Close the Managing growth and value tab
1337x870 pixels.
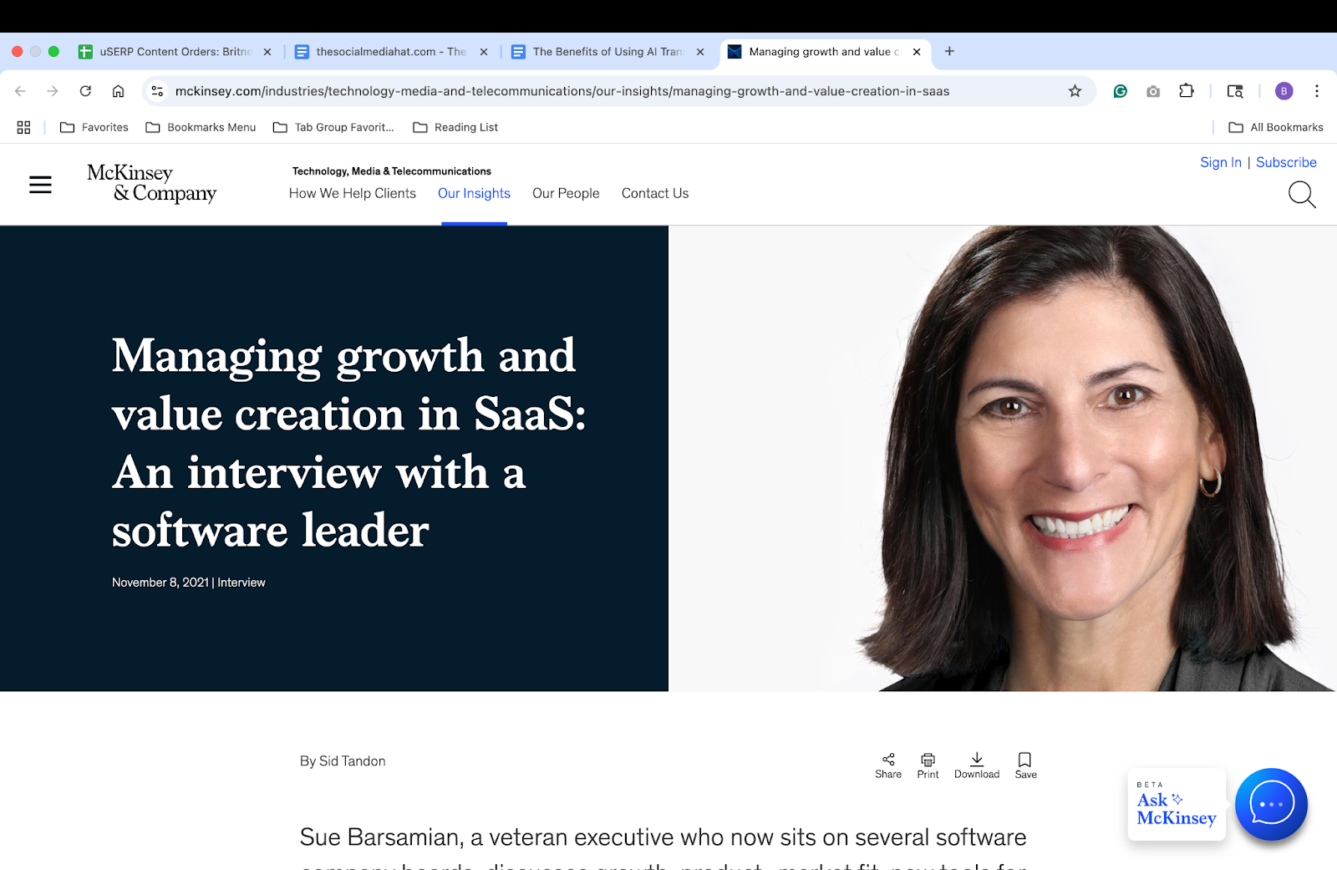point(917,52)
